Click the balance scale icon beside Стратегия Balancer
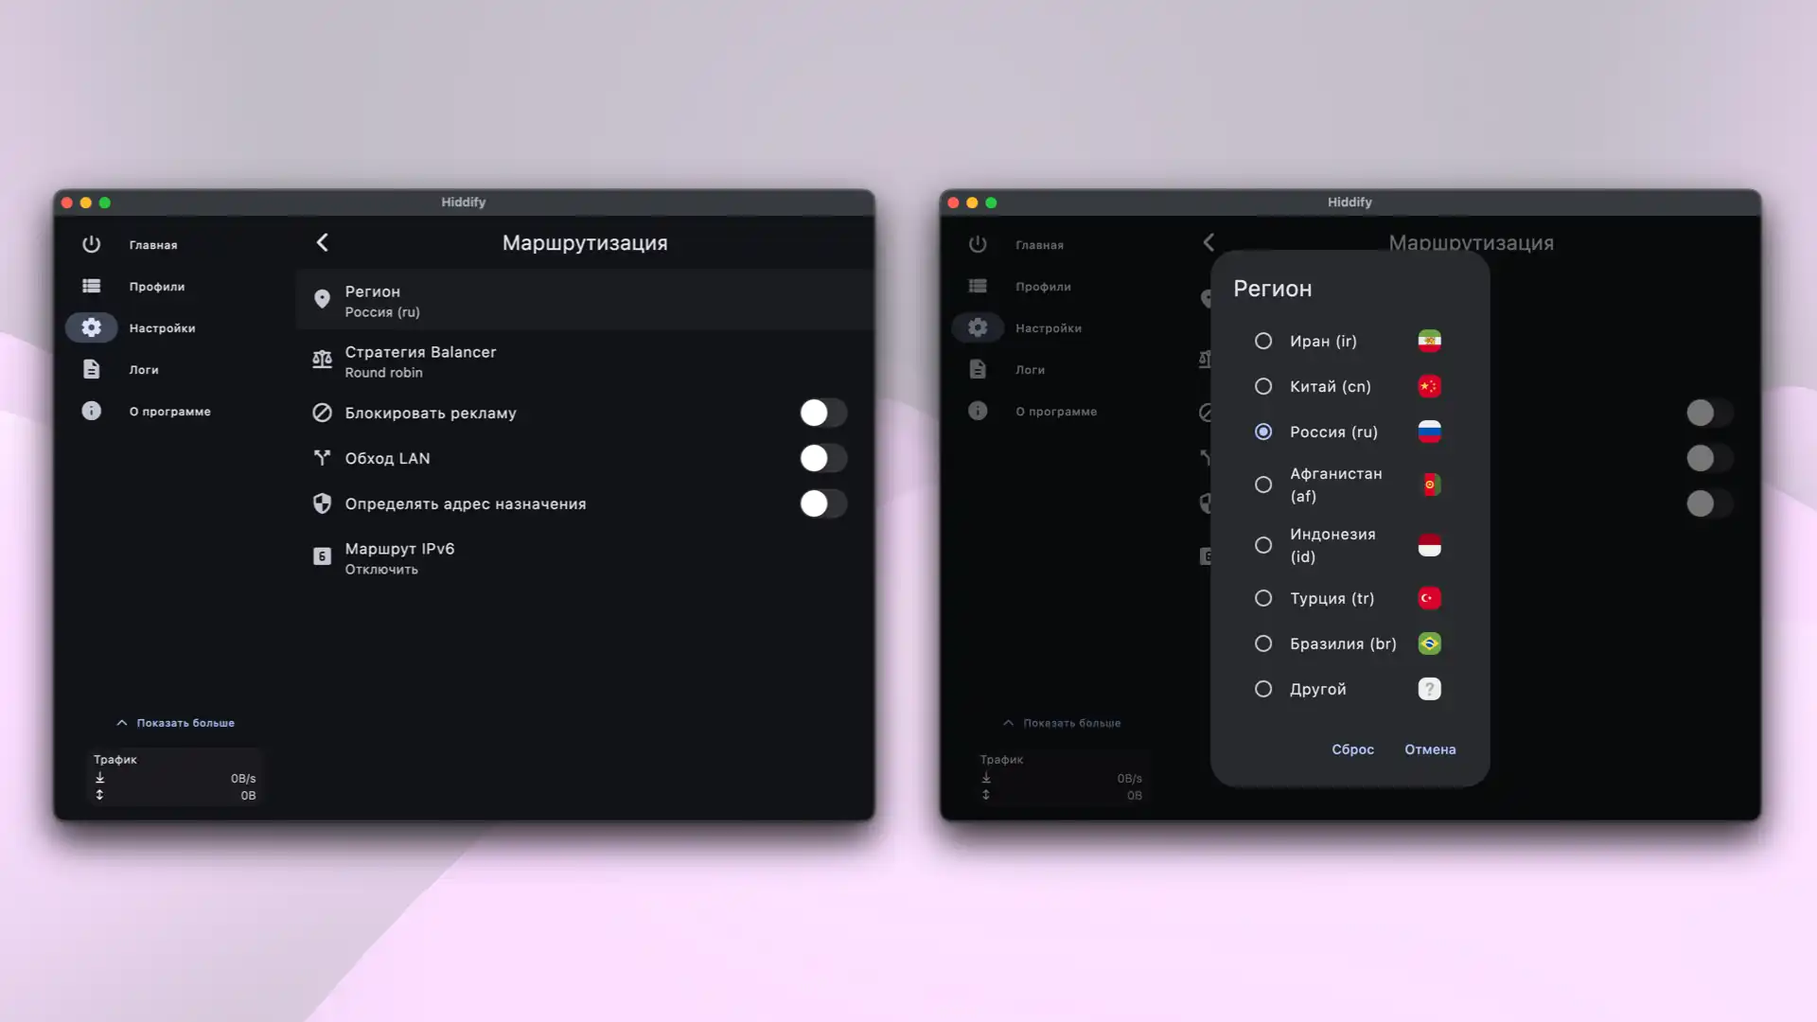The height and width of the screenshot is (1022, 1817). [322, 360]
